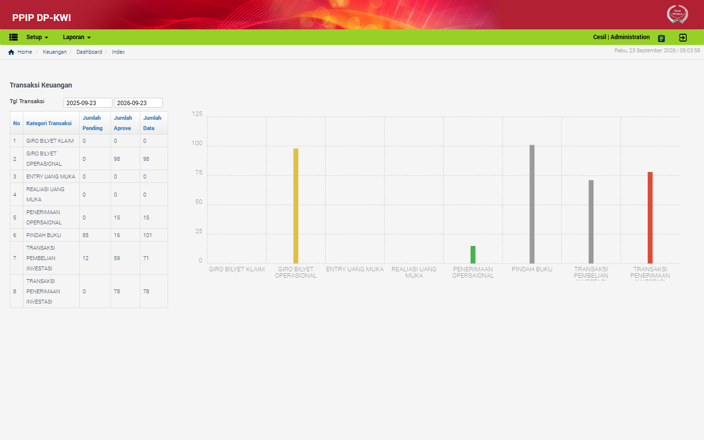Image resolution: width=704 pixels, height=440 pixels.
Task: Click the date and time text
Action: 657,50
